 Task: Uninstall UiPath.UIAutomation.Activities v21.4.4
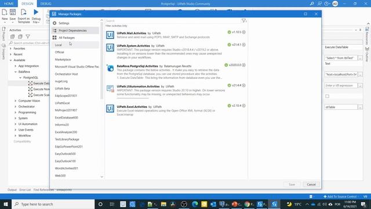click(x=243, y=85)
